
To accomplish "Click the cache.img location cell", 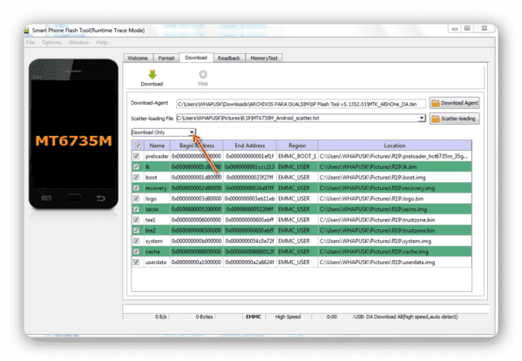I will (x=395, y=251).
